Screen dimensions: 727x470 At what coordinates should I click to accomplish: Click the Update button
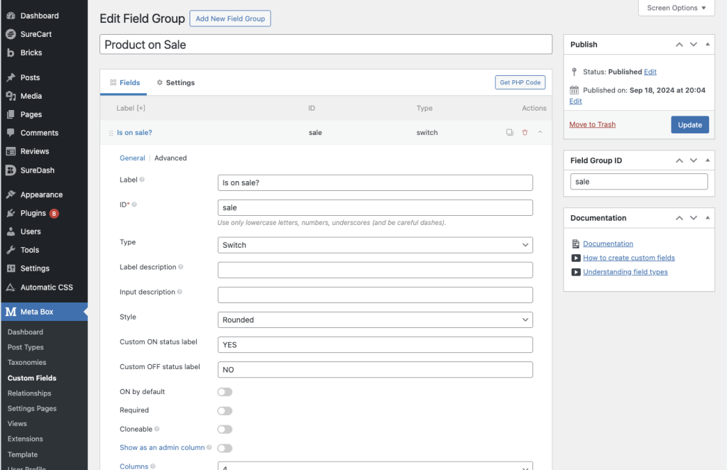(689, 125)
